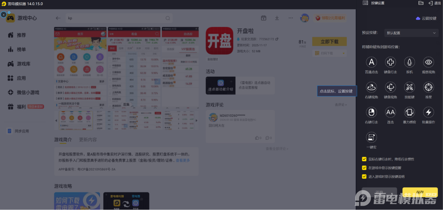The image size is (443, 210).
Task: Open the 连点器功能介绍 activity thumbnail
Action: [220, 86]
